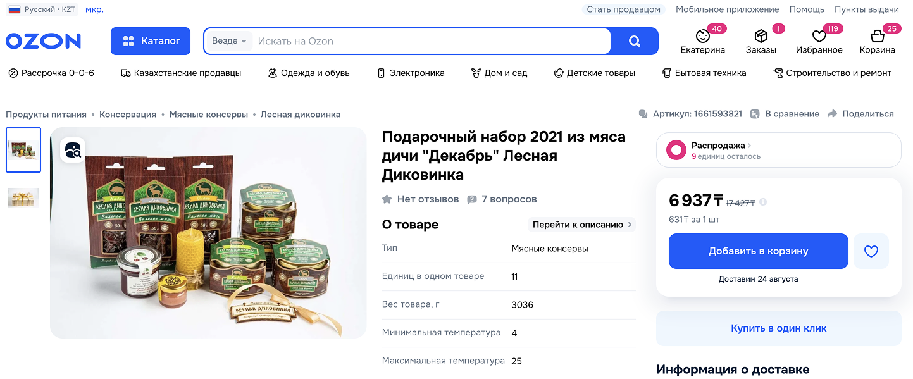Open the Каталог catalog button

pos(151,41)
